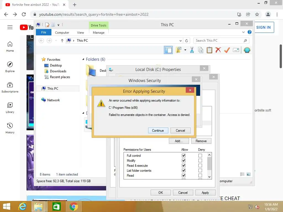This screenshot has width=283, height=212.
Task: Toggle Allow checkbox for List folder contents
Action: tap(184, 170)
